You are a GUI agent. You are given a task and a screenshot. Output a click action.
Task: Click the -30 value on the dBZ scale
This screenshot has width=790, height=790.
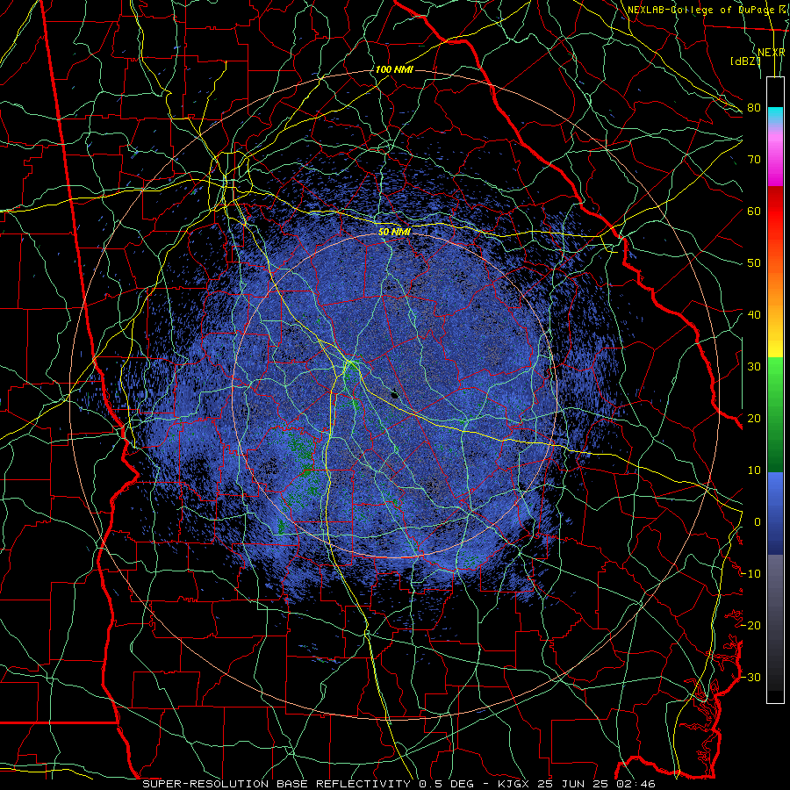click(750, 677)
